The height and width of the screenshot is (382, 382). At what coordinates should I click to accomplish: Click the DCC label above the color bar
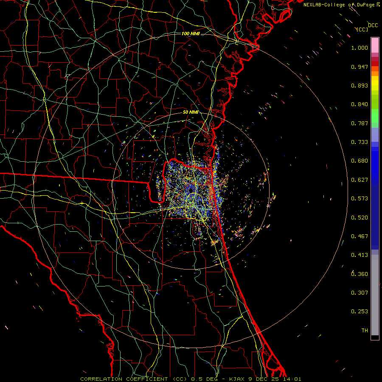373,25
